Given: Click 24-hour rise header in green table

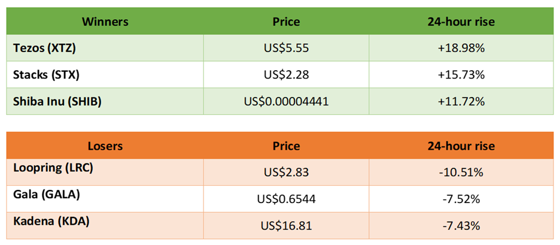Looking at the screenshot, I should [x=461, y=22].
